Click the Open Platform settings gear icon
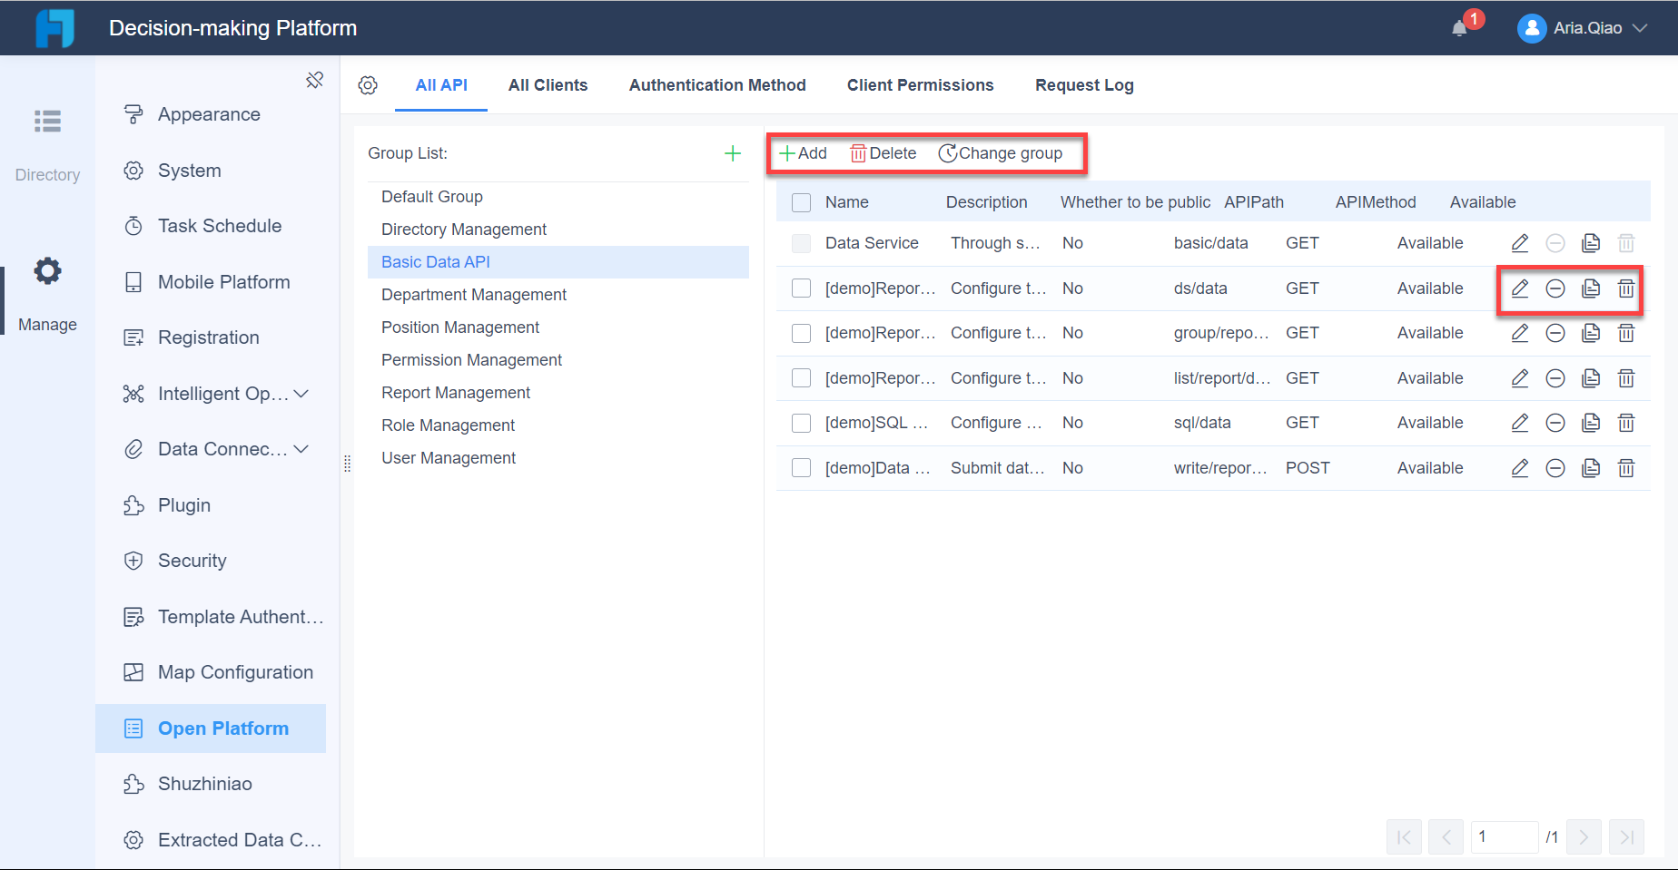This screenshot has height=870, width=1678. (x=368, y=85)
